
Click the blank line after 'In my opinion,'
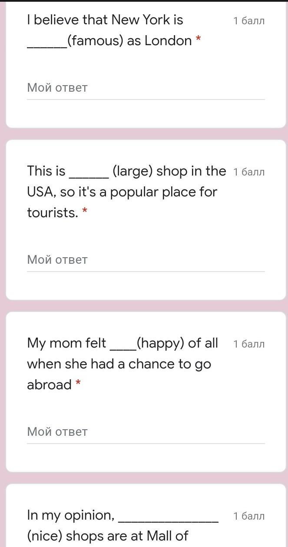[168, 518]
